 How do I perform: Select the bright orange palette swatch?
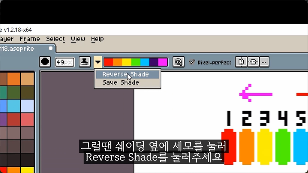(14, 79)
